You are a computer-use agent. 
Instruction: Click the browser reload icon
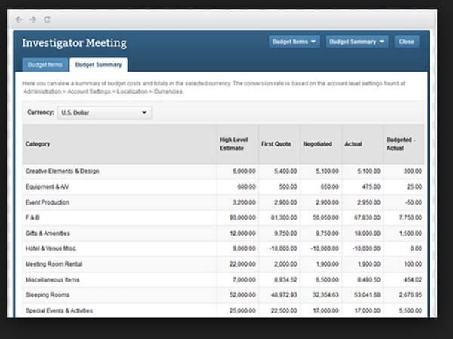click(47, 19)
